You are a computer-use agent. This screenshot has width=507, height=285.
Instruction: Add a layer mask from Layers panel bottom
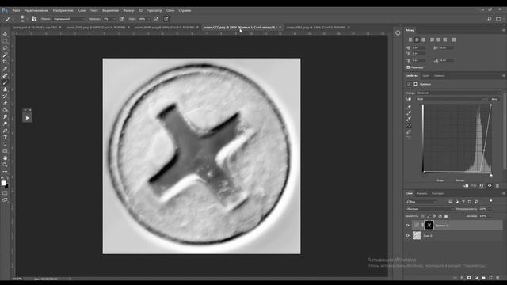pyautogui.click(x=469, y=278)
